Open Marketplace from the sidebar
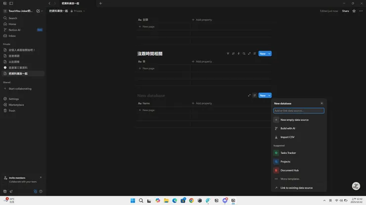Viewport: 366px width, 205px height. tap(16, 105)
